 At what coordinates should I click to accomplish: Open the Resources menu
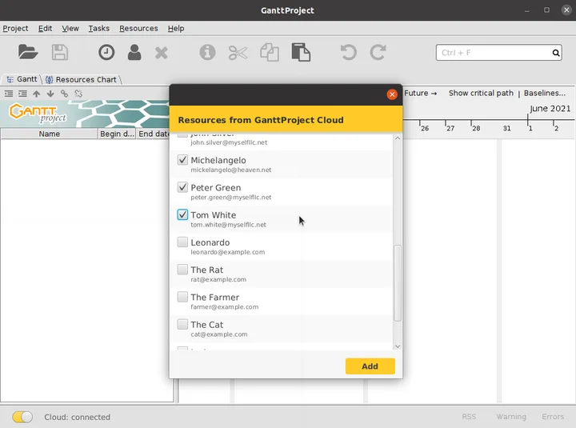click(x=138, y=28)
